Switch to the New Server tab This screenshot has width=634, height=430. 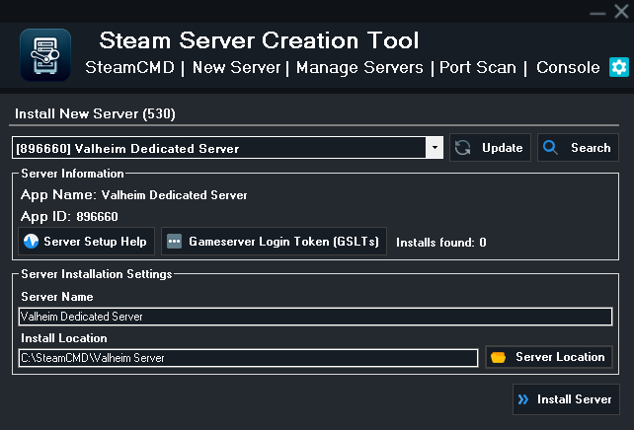pos(237,67)
